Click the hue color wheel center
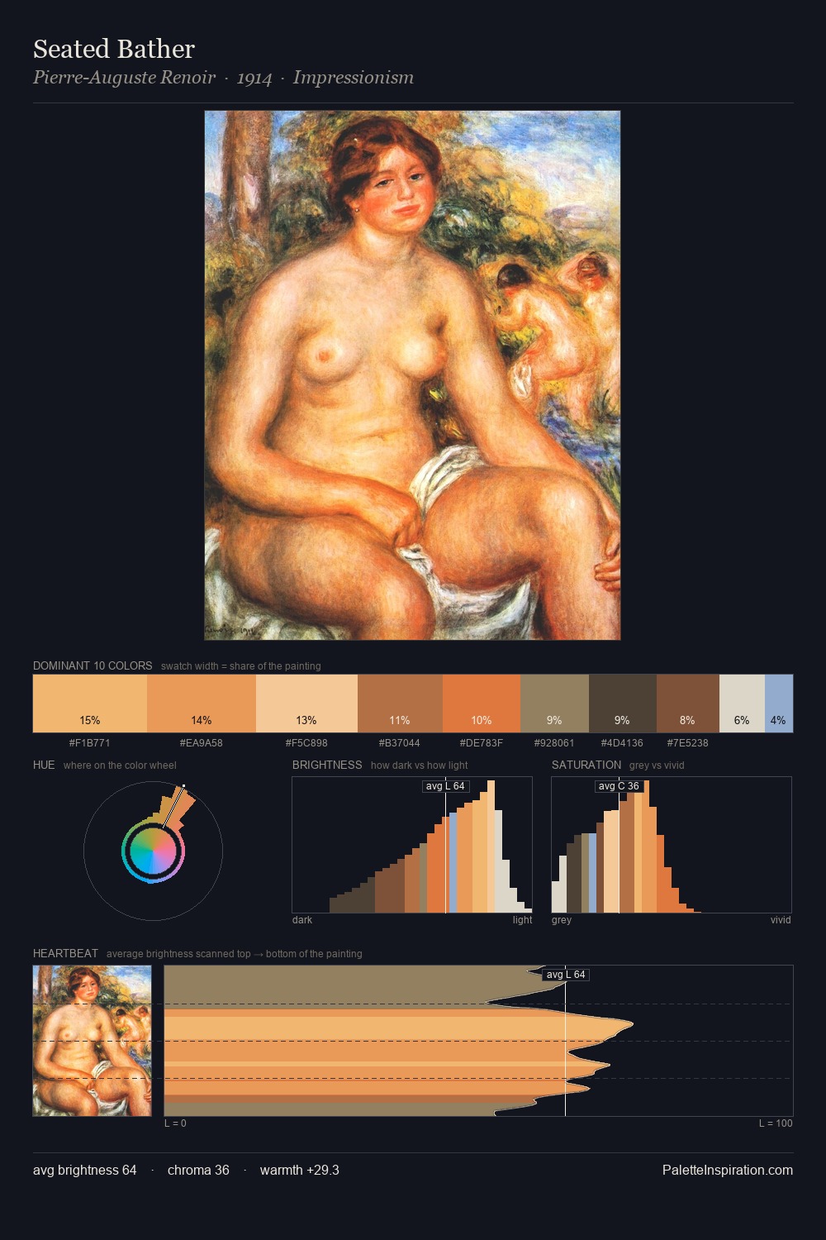This screenshot has height=1240, width=826. (153, 851)
